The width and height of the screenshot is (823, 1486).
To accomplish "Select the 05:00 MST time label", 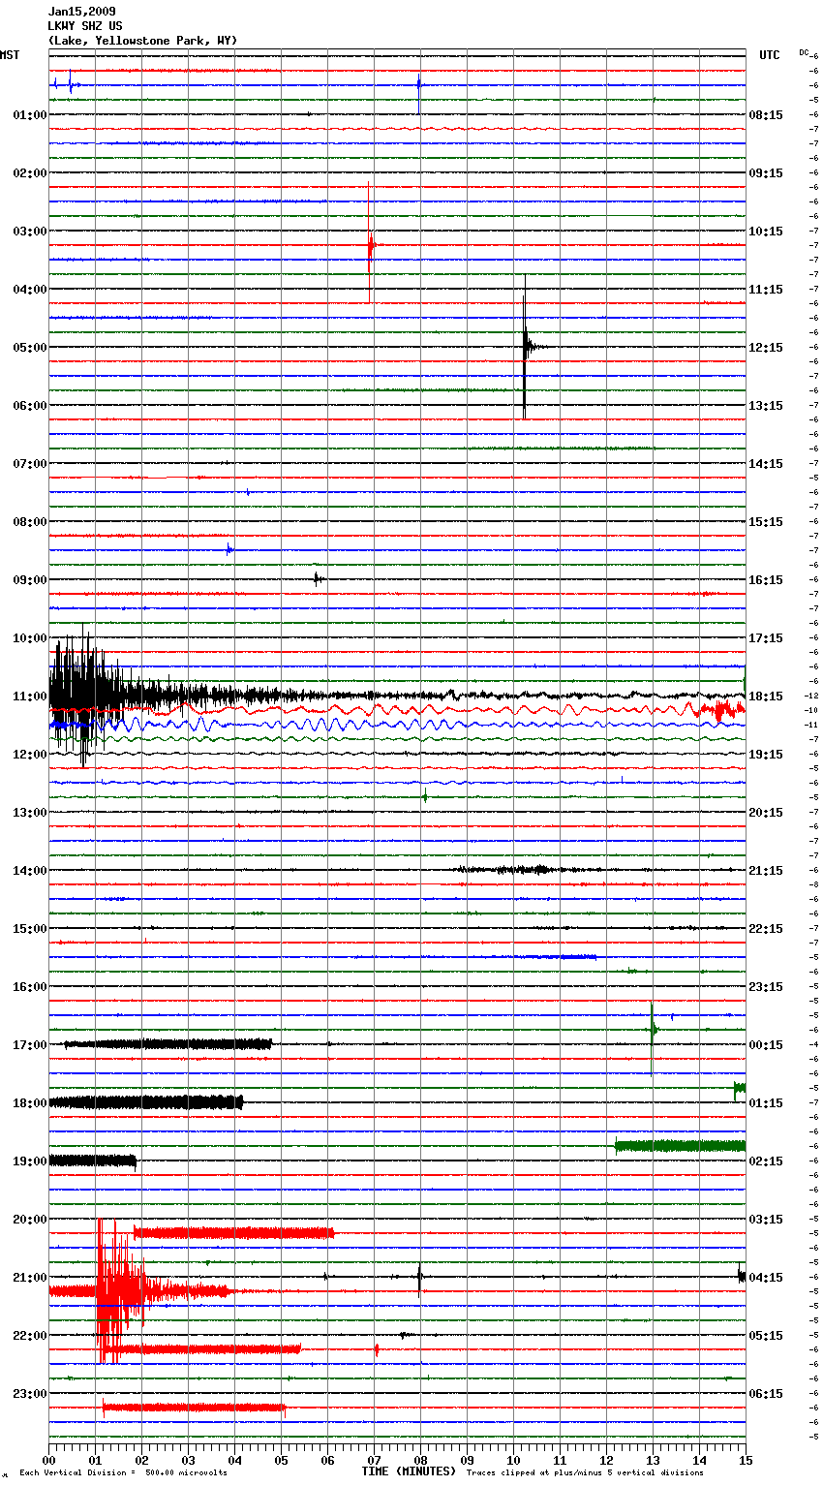I will click(x=30, y=348).
